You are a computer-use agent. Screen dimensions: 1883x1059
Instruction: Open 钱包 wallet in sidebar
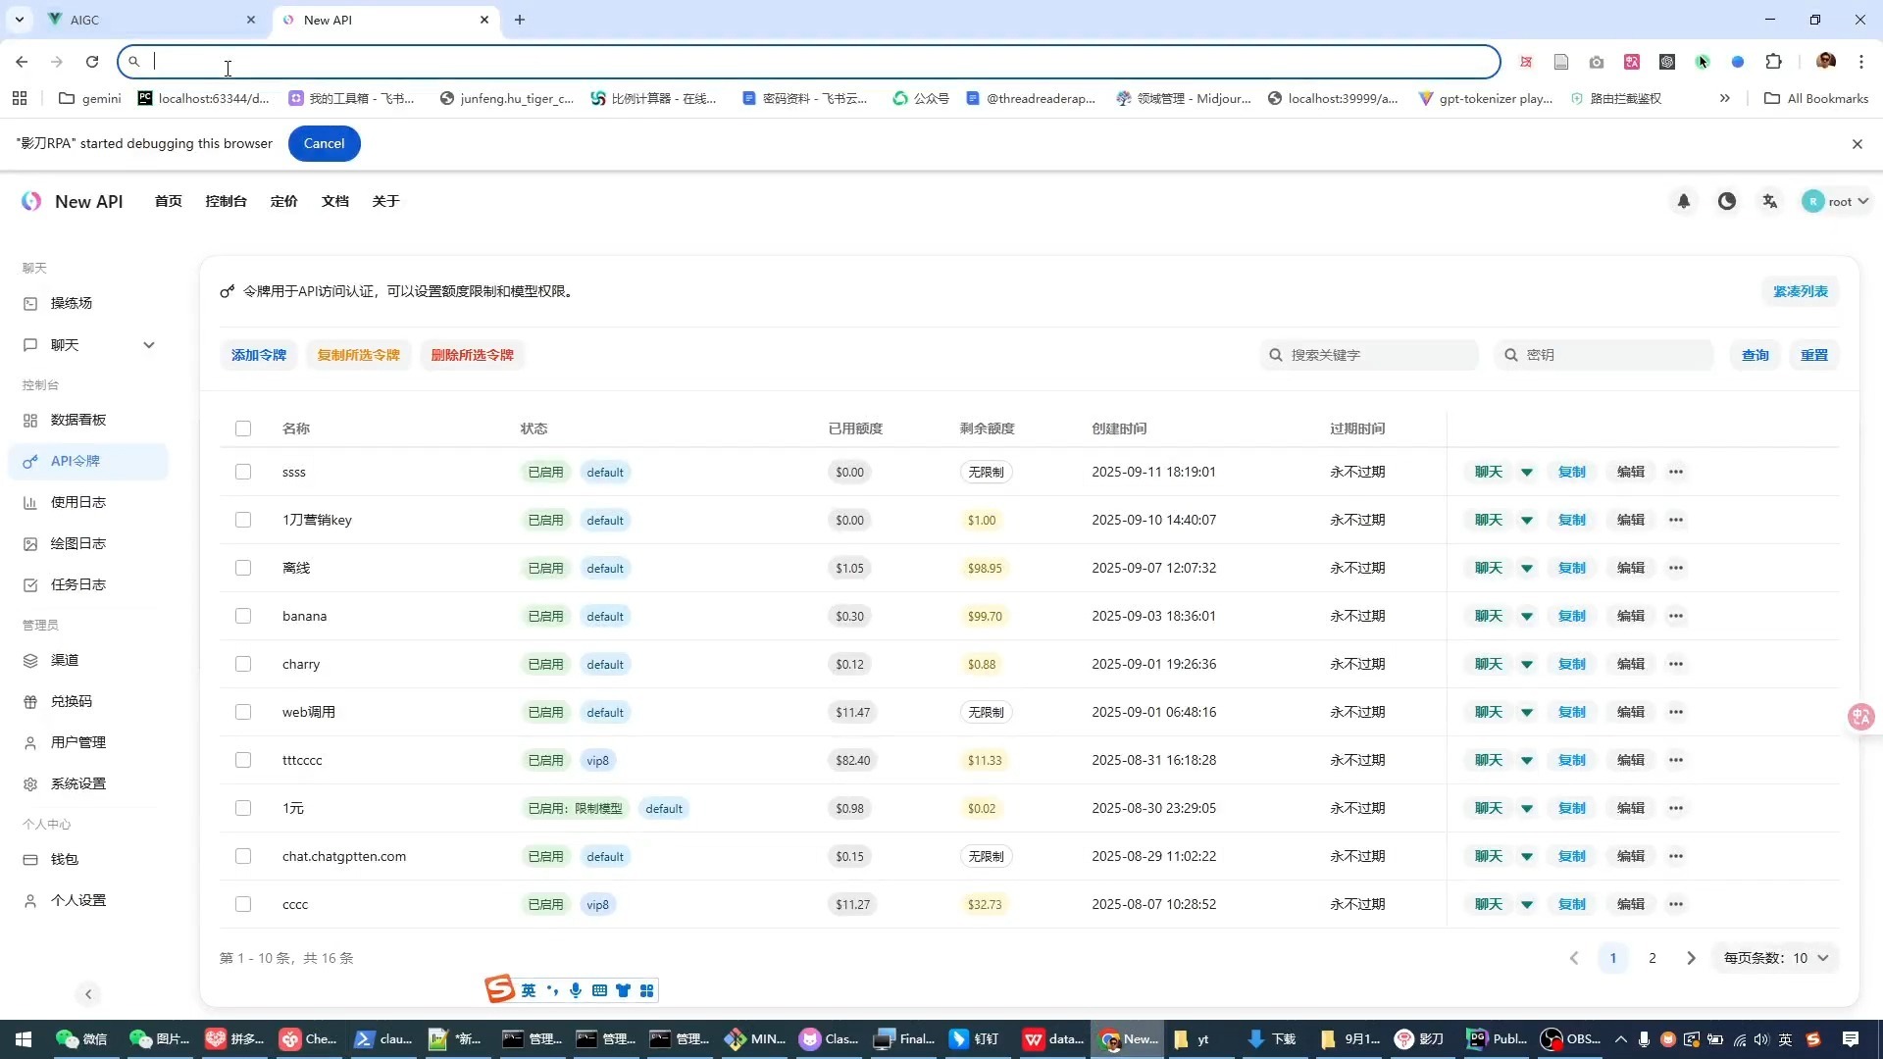tap(65, 859)
